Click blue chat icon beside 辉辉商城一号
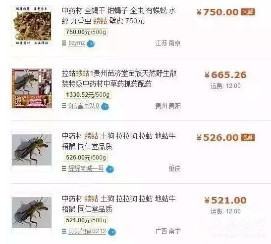The width and height of the screenshot is (271, 244). click(110, 169)
